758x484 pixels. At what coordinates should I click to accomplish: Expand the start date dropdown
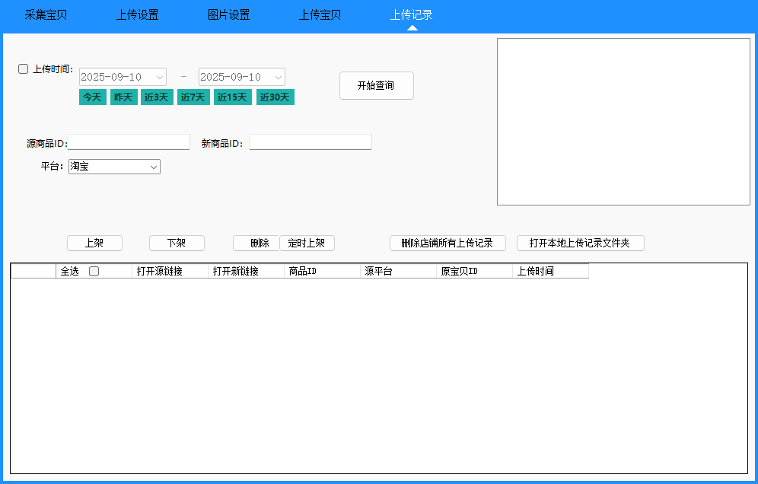(160, 77)
